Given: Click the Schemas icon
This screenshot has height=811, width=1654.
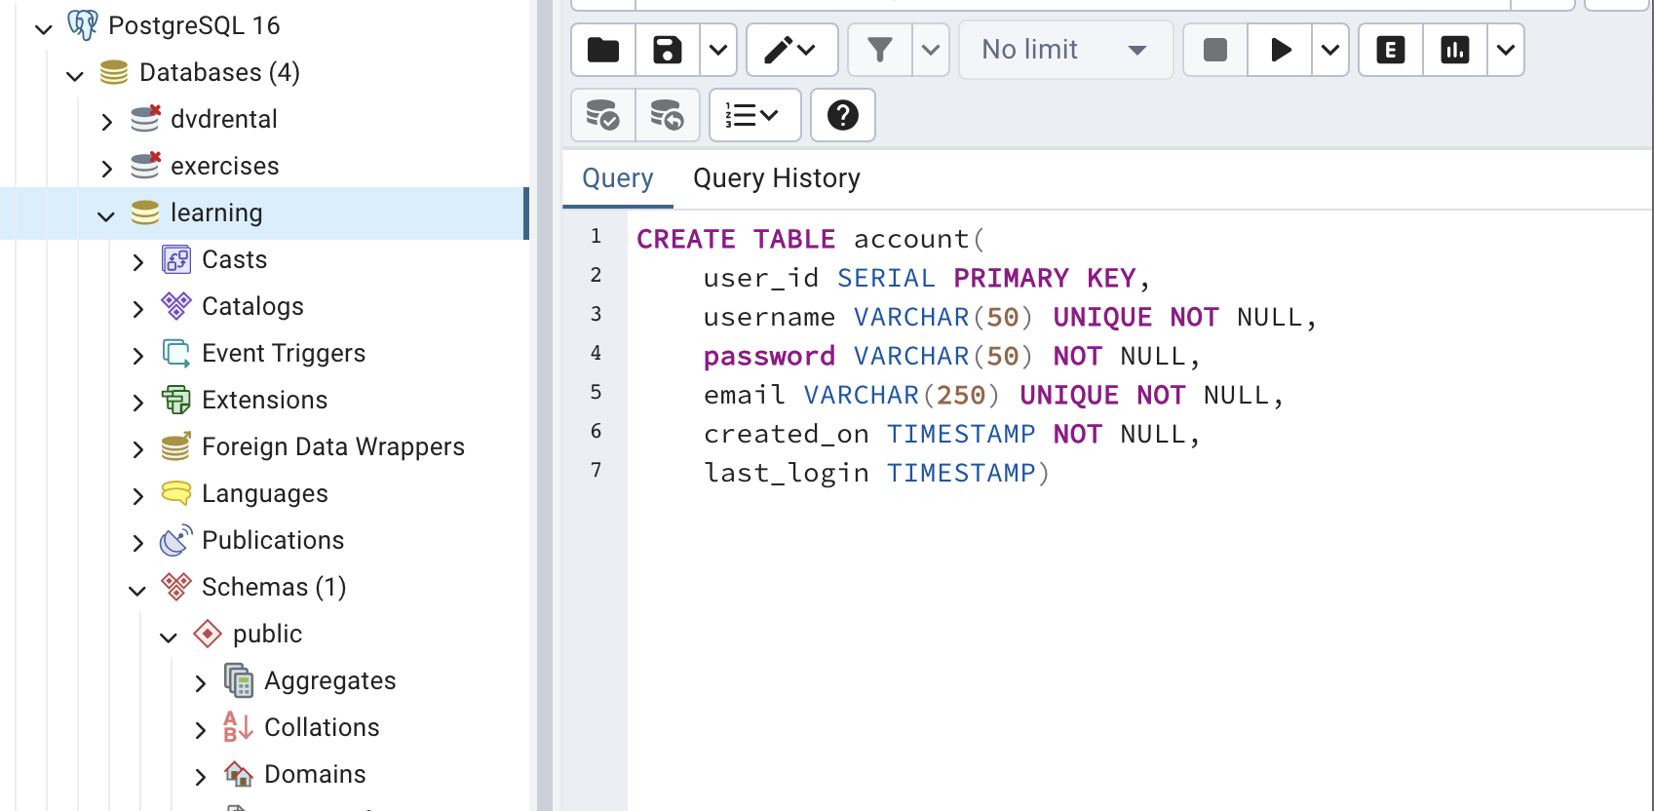Looking at the screenshot, I should point(176,587).
